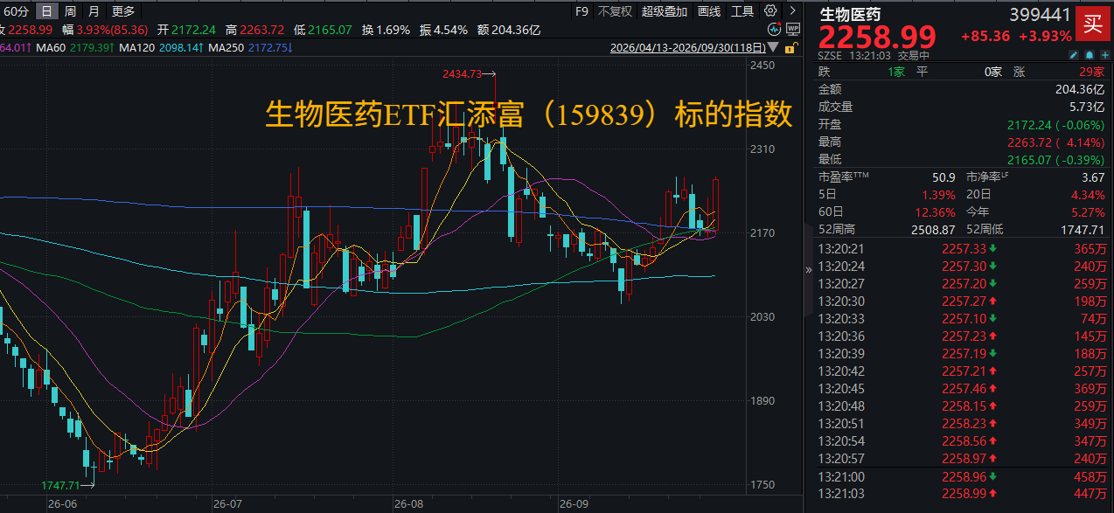Open the 画线 drawing tool
The image size is (1114, 513).
pos(709,11)
